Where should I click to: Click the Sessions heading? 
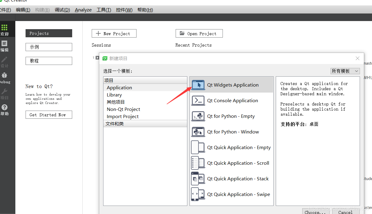[101, 45]
